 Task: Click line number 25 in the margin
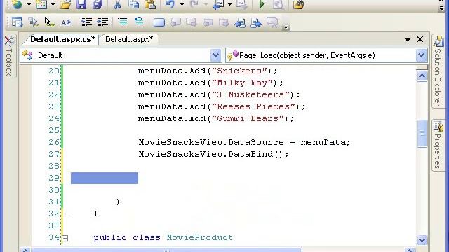(54, 131)
